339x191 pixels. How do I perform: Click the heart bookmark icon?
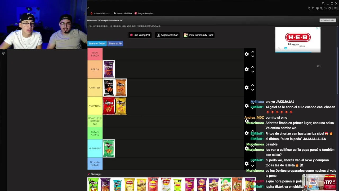pyautogui.click(x=329, y=8)
